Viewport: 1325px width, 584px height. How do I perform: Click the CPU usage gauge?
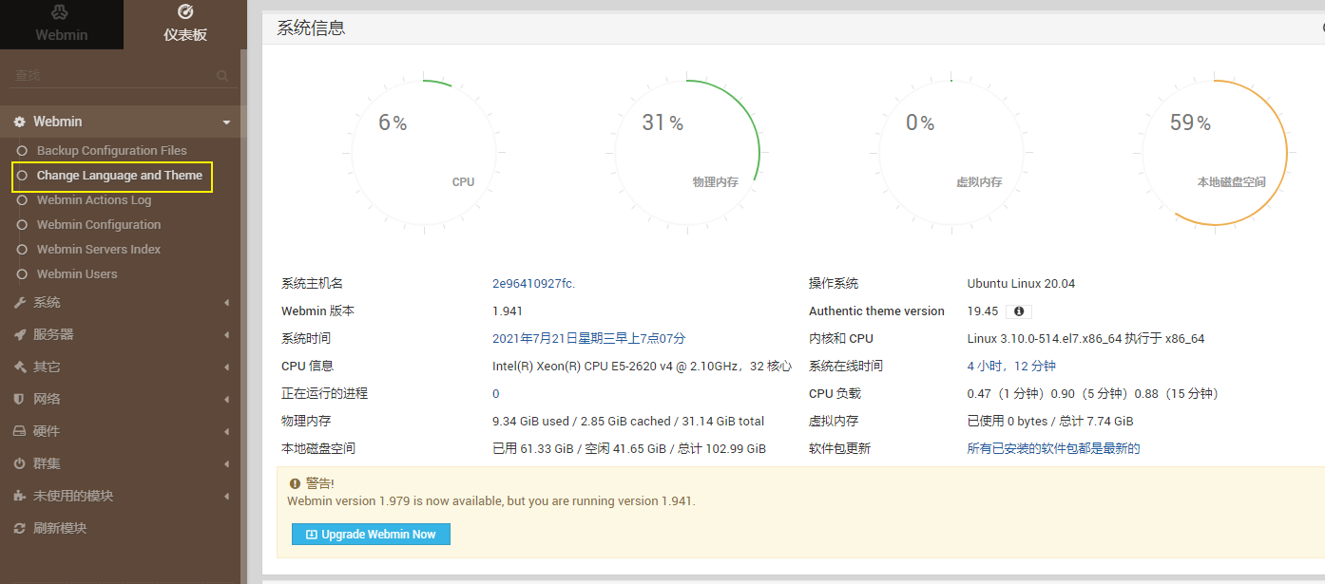point(421,152)
